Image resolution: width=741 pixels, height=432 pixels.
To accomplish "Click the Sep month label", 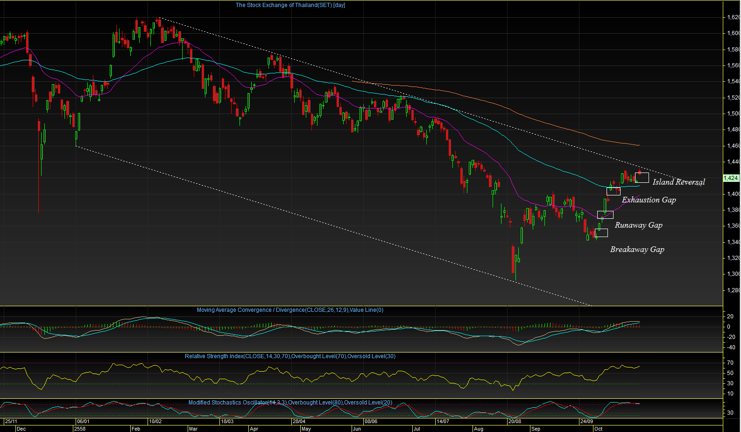I will (x=536, y=429).
